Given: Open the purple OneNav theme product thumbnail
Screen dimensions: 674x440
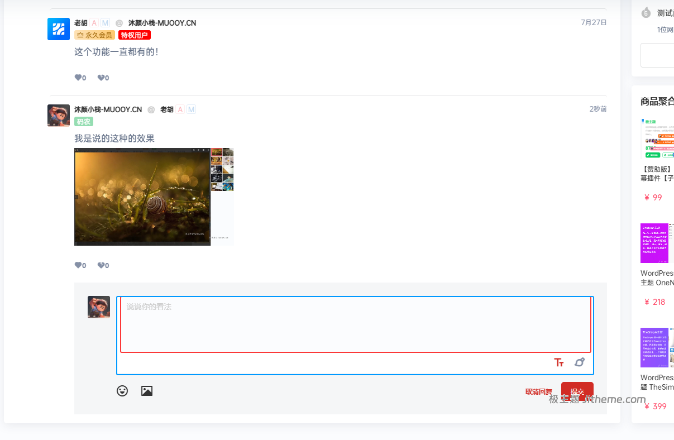Looking at the screenshot, I should [x=657, y=243].
